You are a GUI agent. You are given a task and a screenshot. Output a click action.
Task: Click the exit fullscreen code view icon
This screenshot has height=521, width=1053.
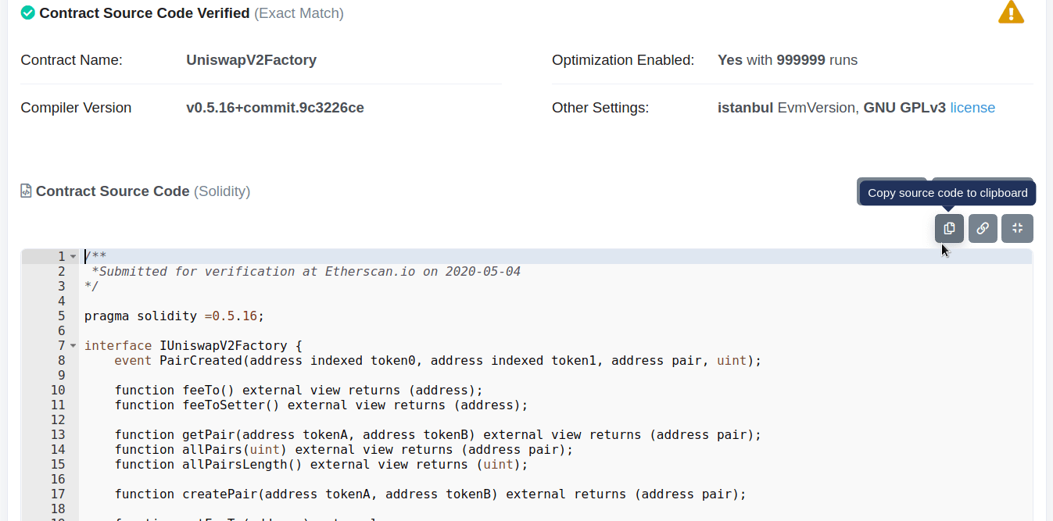click(x=1017, y=228)
